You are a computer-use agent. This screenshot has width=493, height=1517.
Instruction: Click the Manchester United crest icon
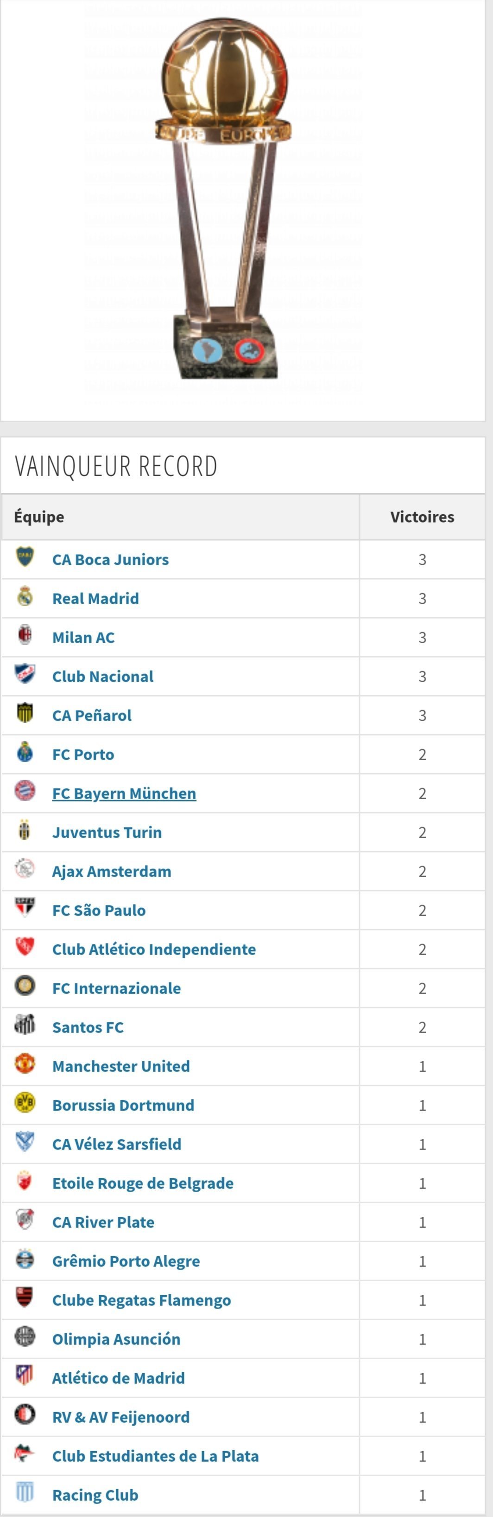[x=25, y=1064]
